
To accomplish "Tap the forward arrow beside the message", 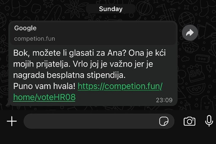I will 190,33.
